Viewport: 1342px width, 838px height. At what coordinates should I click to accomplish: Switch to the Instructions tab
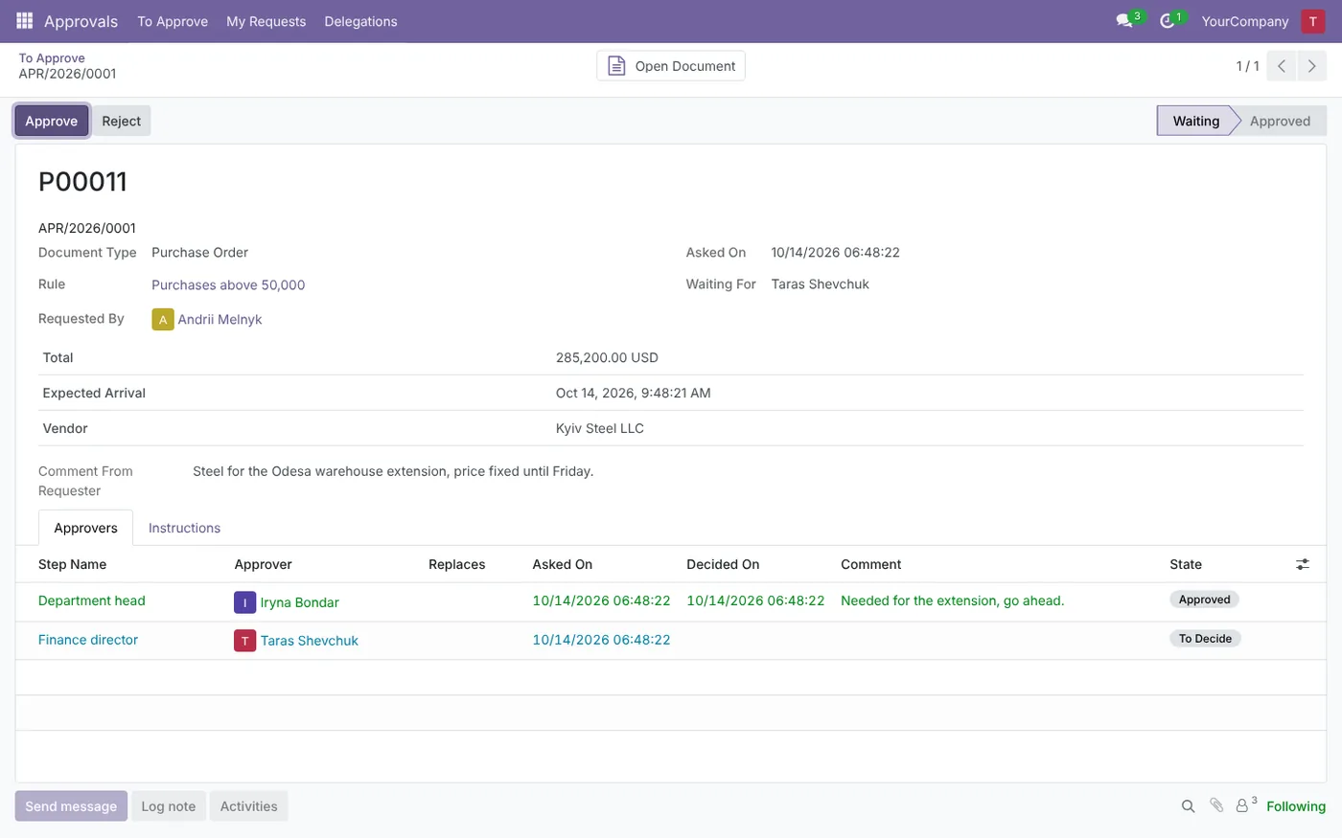(x=184, y=528)
